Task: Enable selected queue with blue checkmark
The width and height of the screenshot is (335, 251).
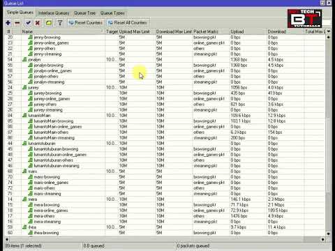Action: tap(29, 23)
